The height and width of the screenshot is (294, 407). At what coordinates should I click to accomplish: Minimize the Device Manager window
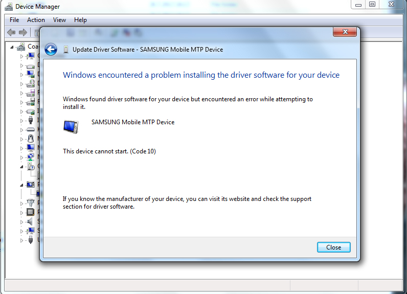(358, 5)
